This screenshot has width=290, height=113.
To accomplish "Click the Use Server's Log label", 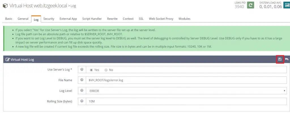I will point(60,70).
